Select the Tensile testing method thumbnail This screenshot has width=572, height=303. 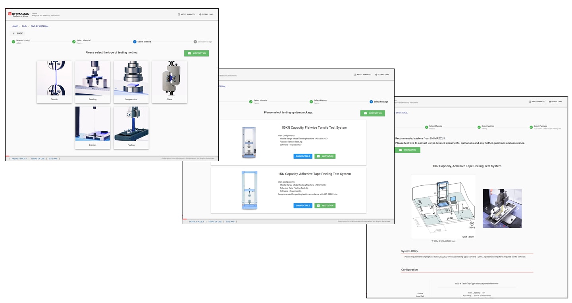[x=54, y=82]
